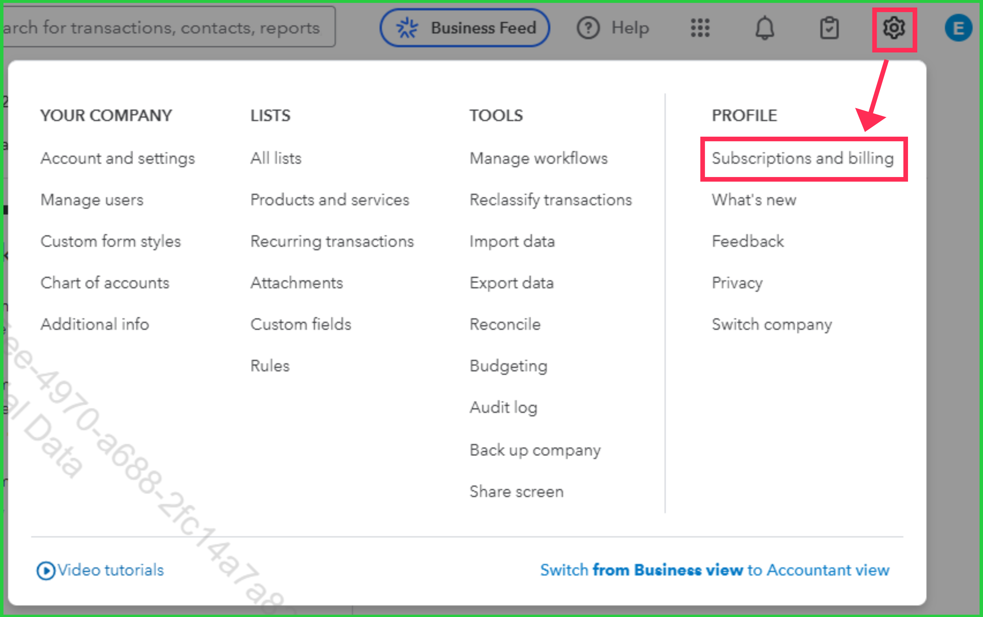Open Reconcile tool
The image size is (983, 617).
(505, 324)
